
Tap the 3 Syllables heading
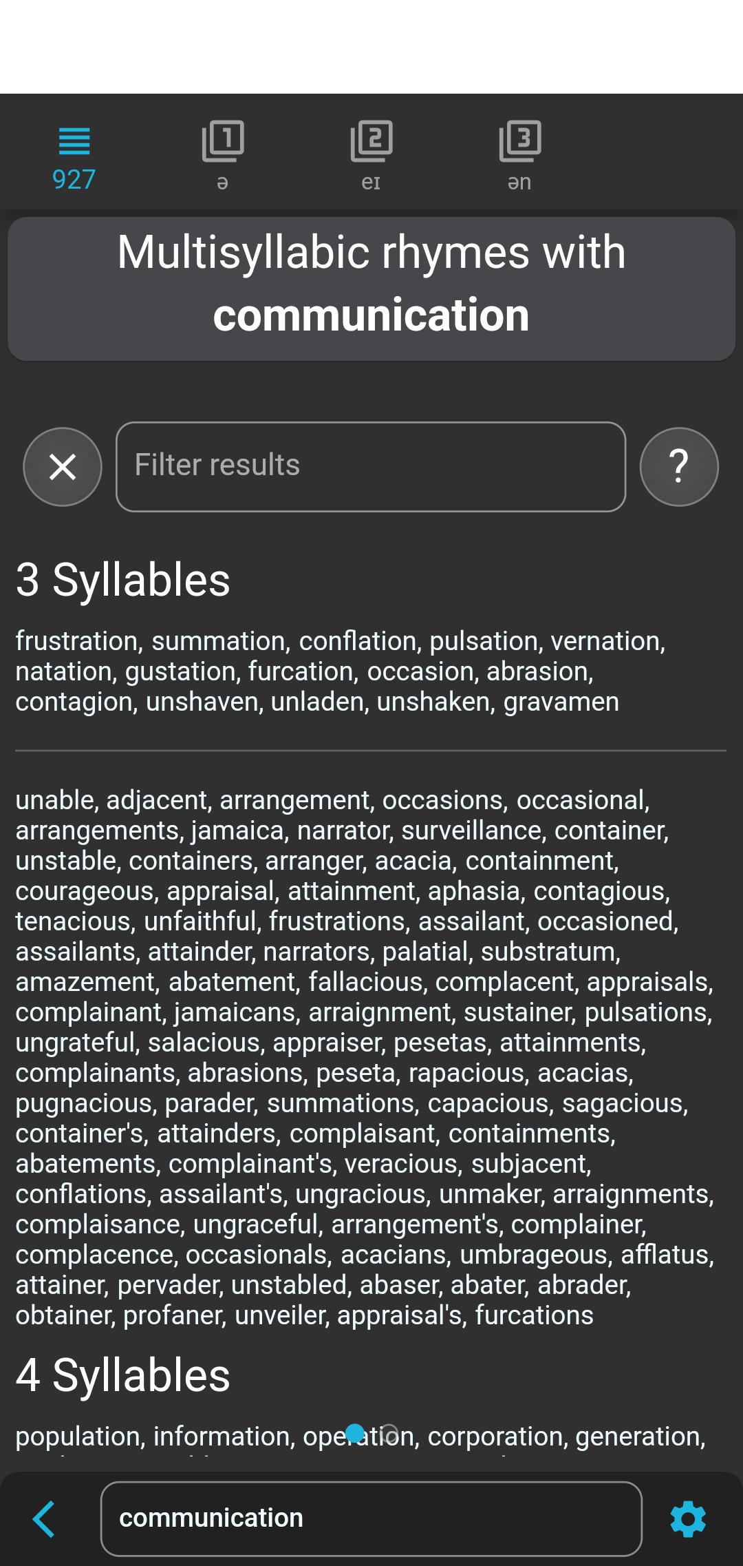tap(123, 580)
